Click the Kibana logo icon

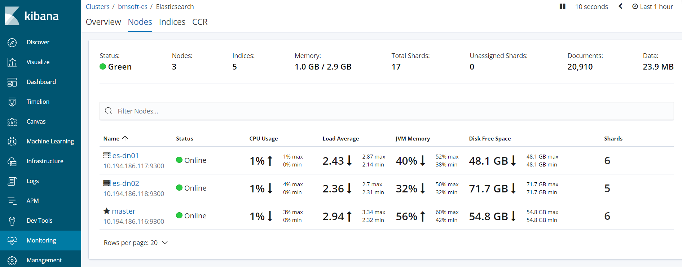coord(12,16)
